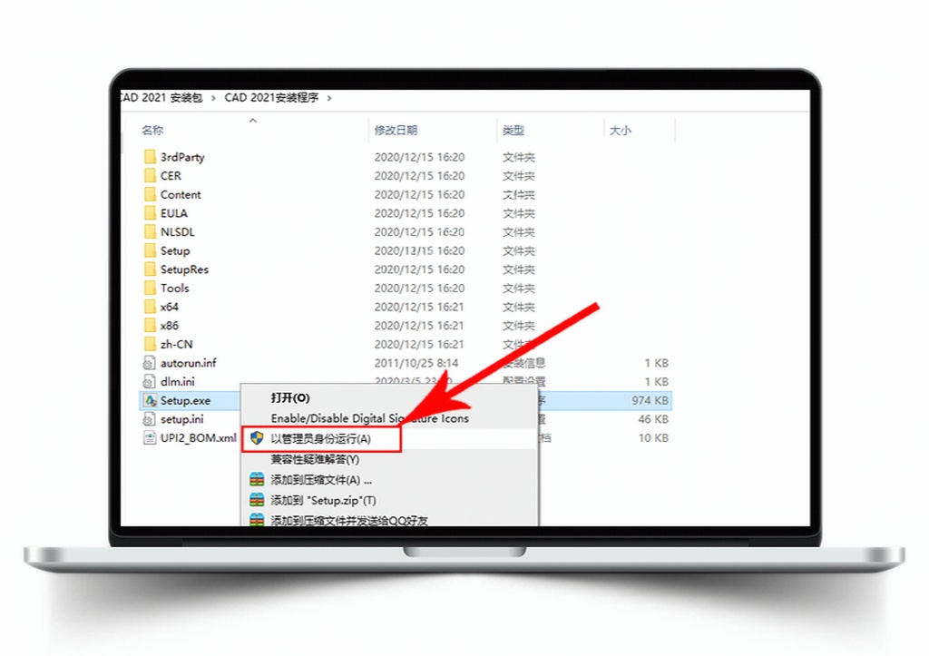Choose 打开(O) from the context menu
The width and height of the screenshot is (929, 656).
click(290, 397)
